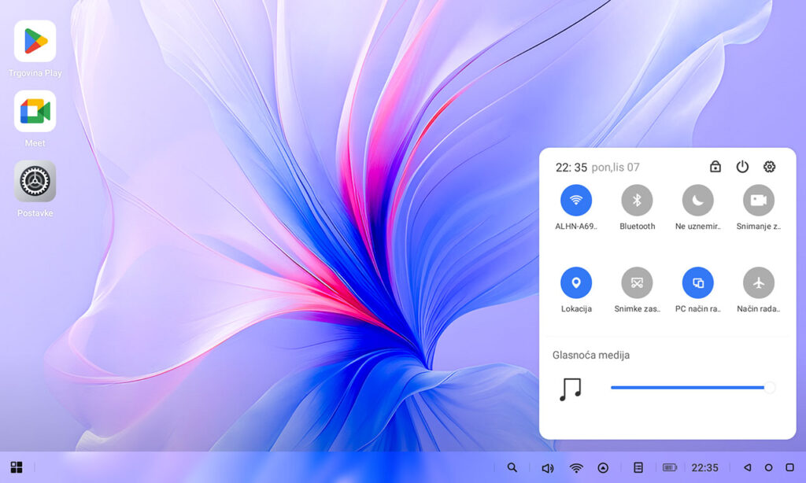Disable the Lokacija location tile
The image size is (806, 483).
[x=576, y=282]
